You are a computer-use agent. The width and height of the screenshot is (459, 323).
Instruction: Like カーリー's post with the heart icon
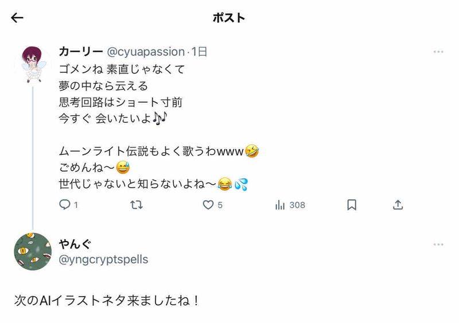pyautogui.click(x=208, y=205)
